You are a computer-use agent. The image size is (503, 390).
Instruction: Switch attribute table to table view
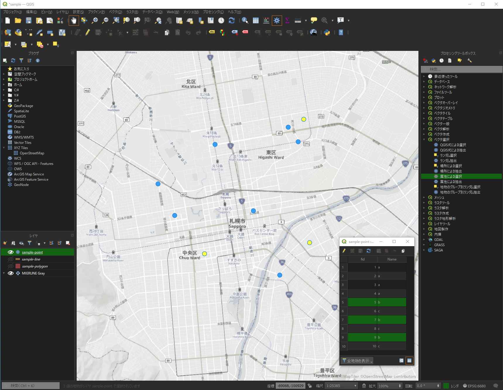point(409,360)
